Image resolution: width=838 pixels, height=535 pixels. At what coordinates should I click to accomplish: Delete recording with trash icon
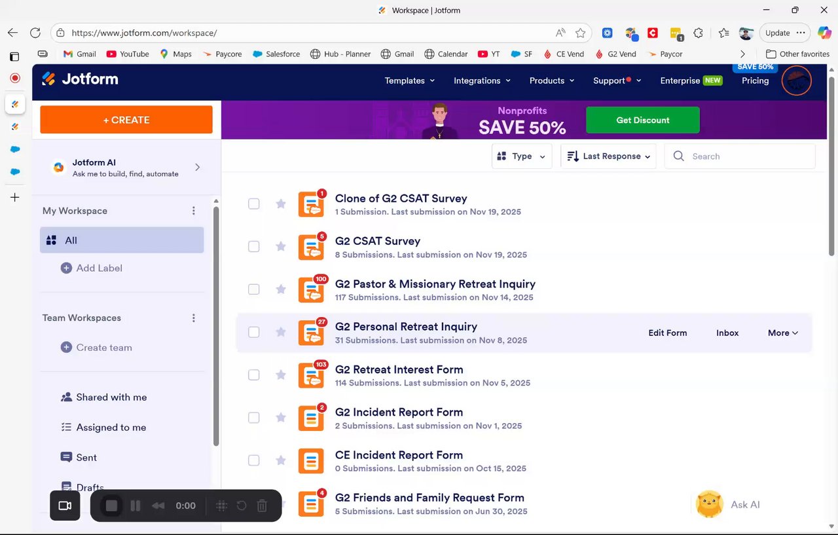click(262, 506)
